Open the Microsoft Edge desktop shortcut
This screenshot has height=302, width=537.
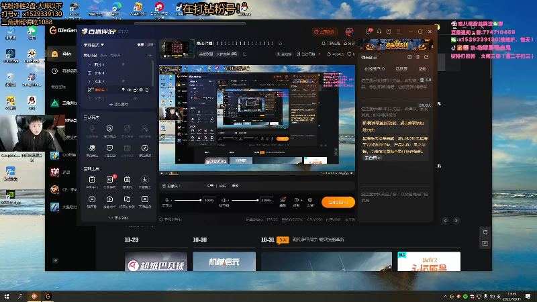[x=117, y=7]
